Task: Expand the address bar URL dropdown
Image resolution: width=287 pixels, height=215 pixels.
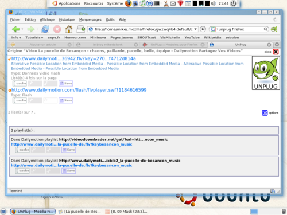Action: click(195, 29)
